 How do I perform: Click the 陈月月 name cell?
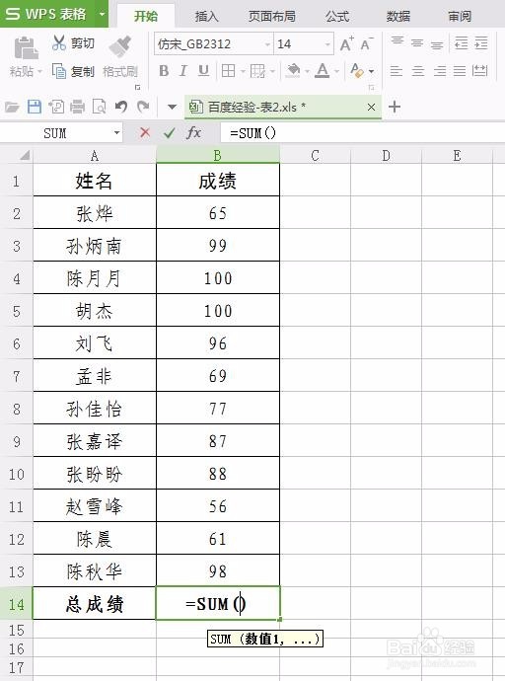tap(95, 277)
